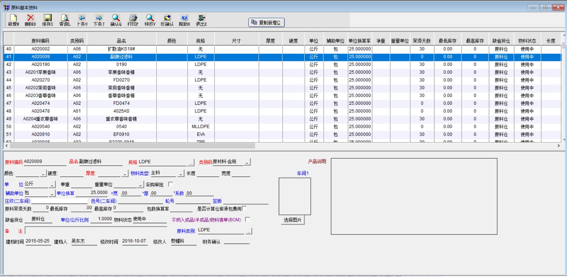
Task: Click the MLLDPE spec cell
Action: [201, 126]
